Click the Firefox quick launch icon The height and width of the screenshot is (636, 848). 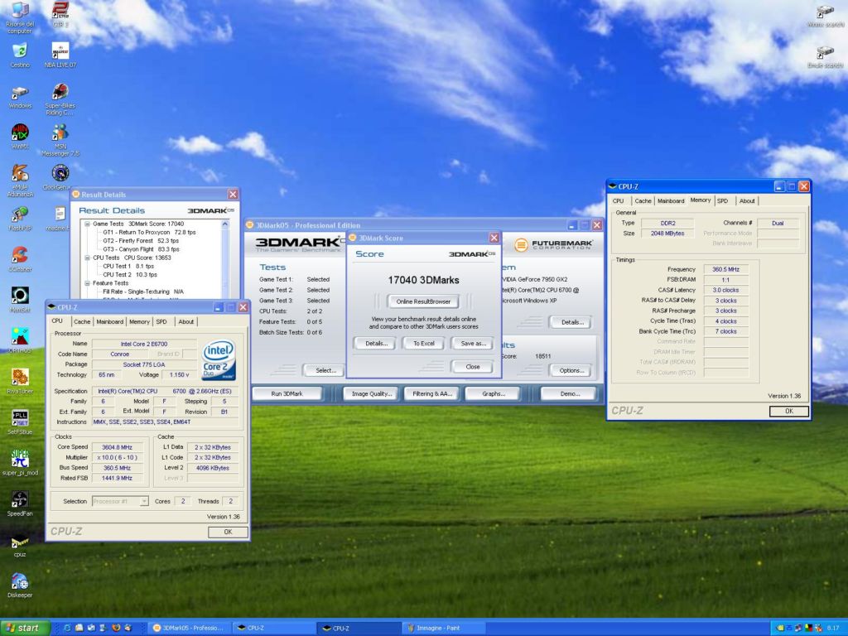pyautogui.click(x=116, y=628)
